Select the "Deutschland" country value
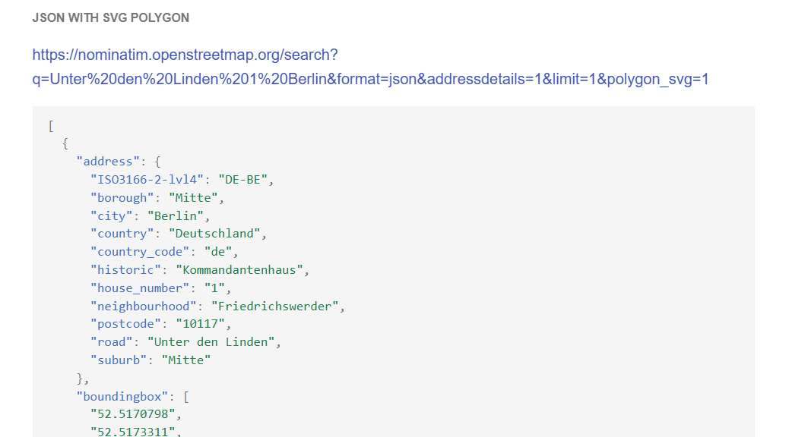This screenshot has width=808, height=437. pos(217,234)
